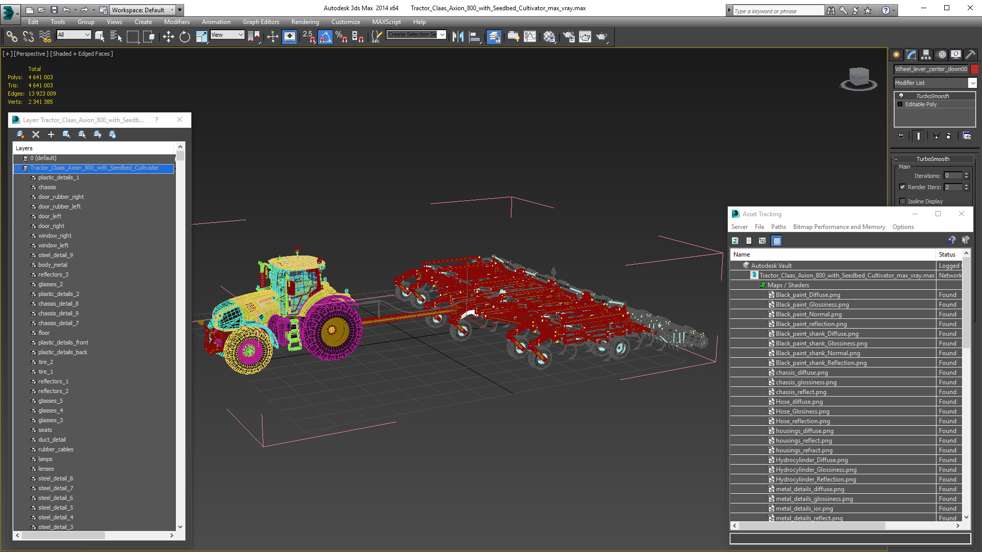
Task: Open Select by Name dialog
Action: tap(116, 36)
